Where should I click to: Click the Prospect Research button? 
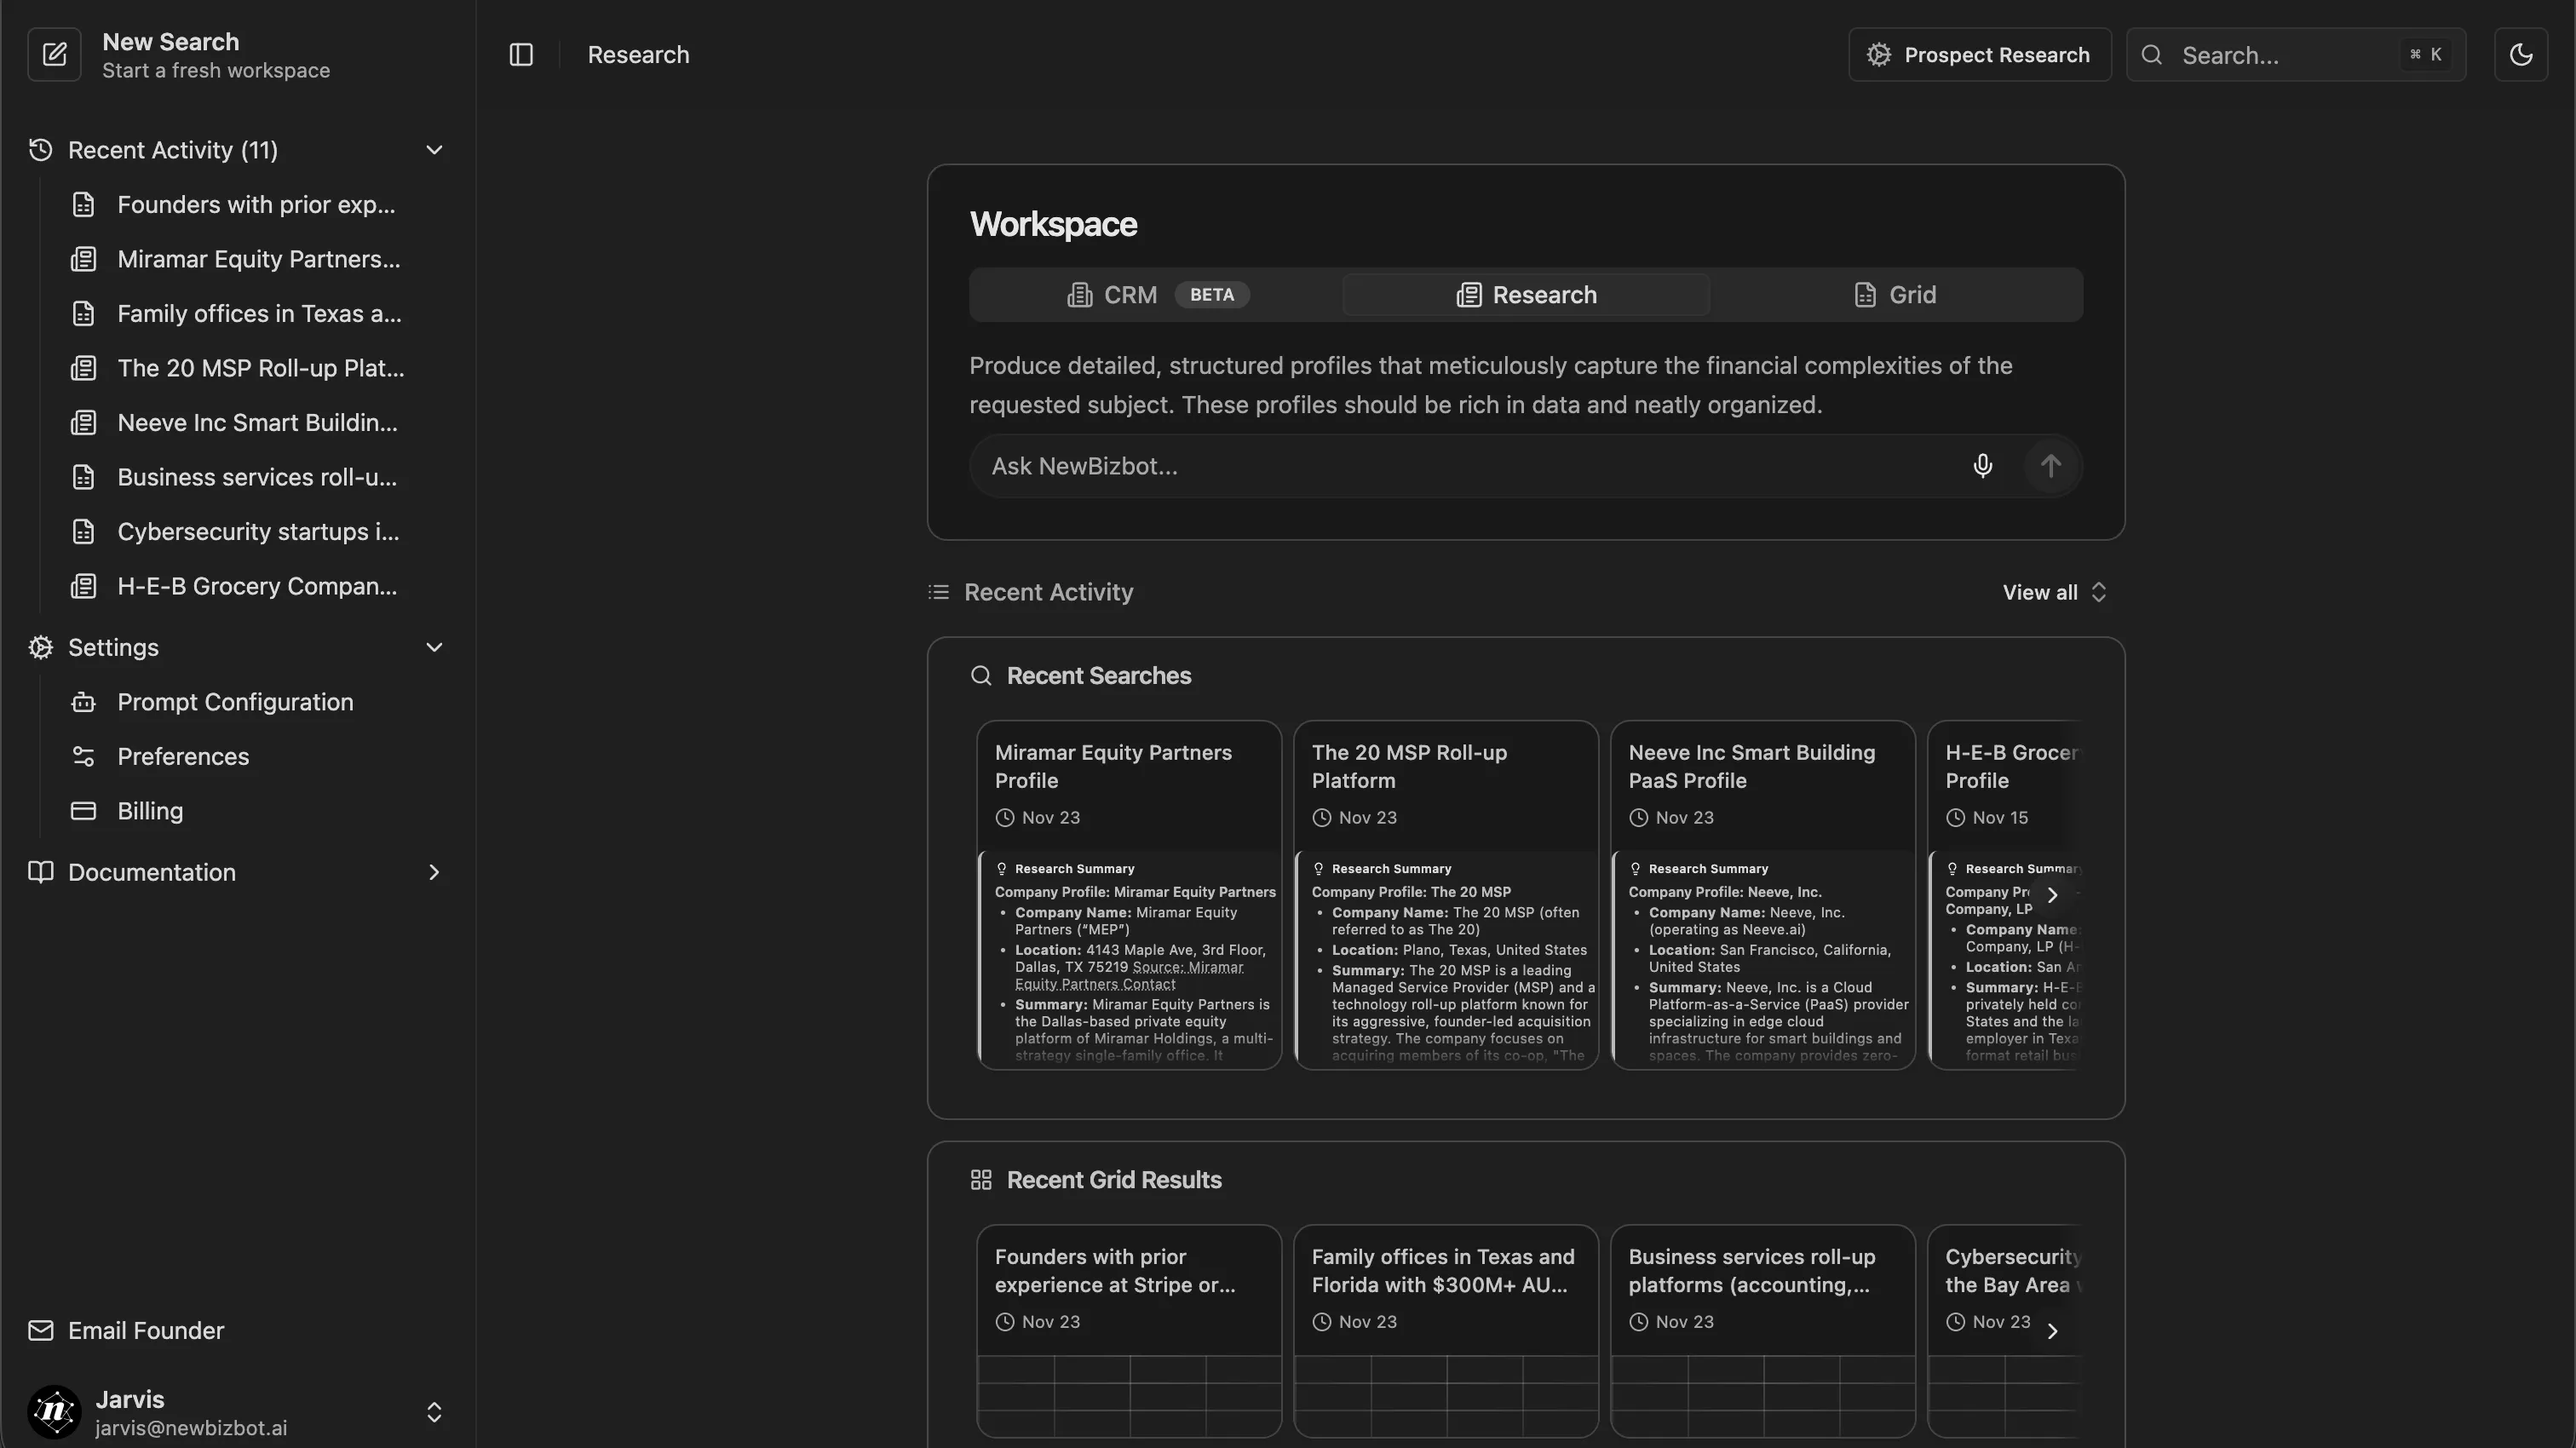1978,54
